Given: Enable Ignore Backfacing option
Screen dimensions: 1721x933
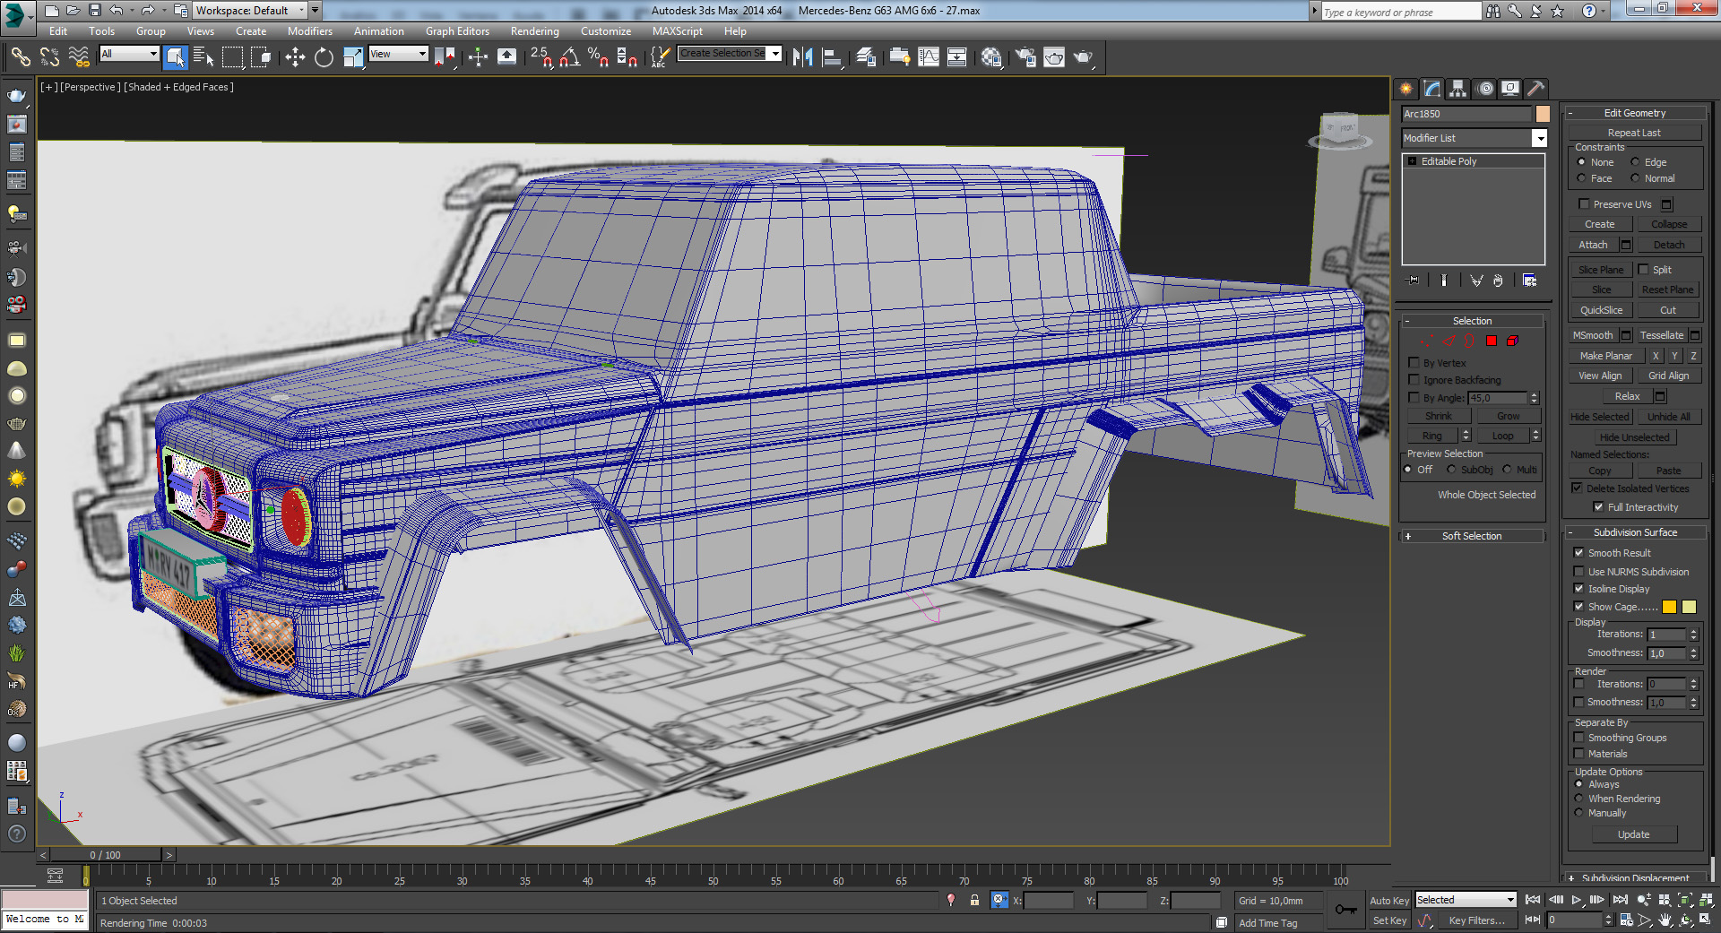Looking at the screenshot, I should [x=1414, y=380].
